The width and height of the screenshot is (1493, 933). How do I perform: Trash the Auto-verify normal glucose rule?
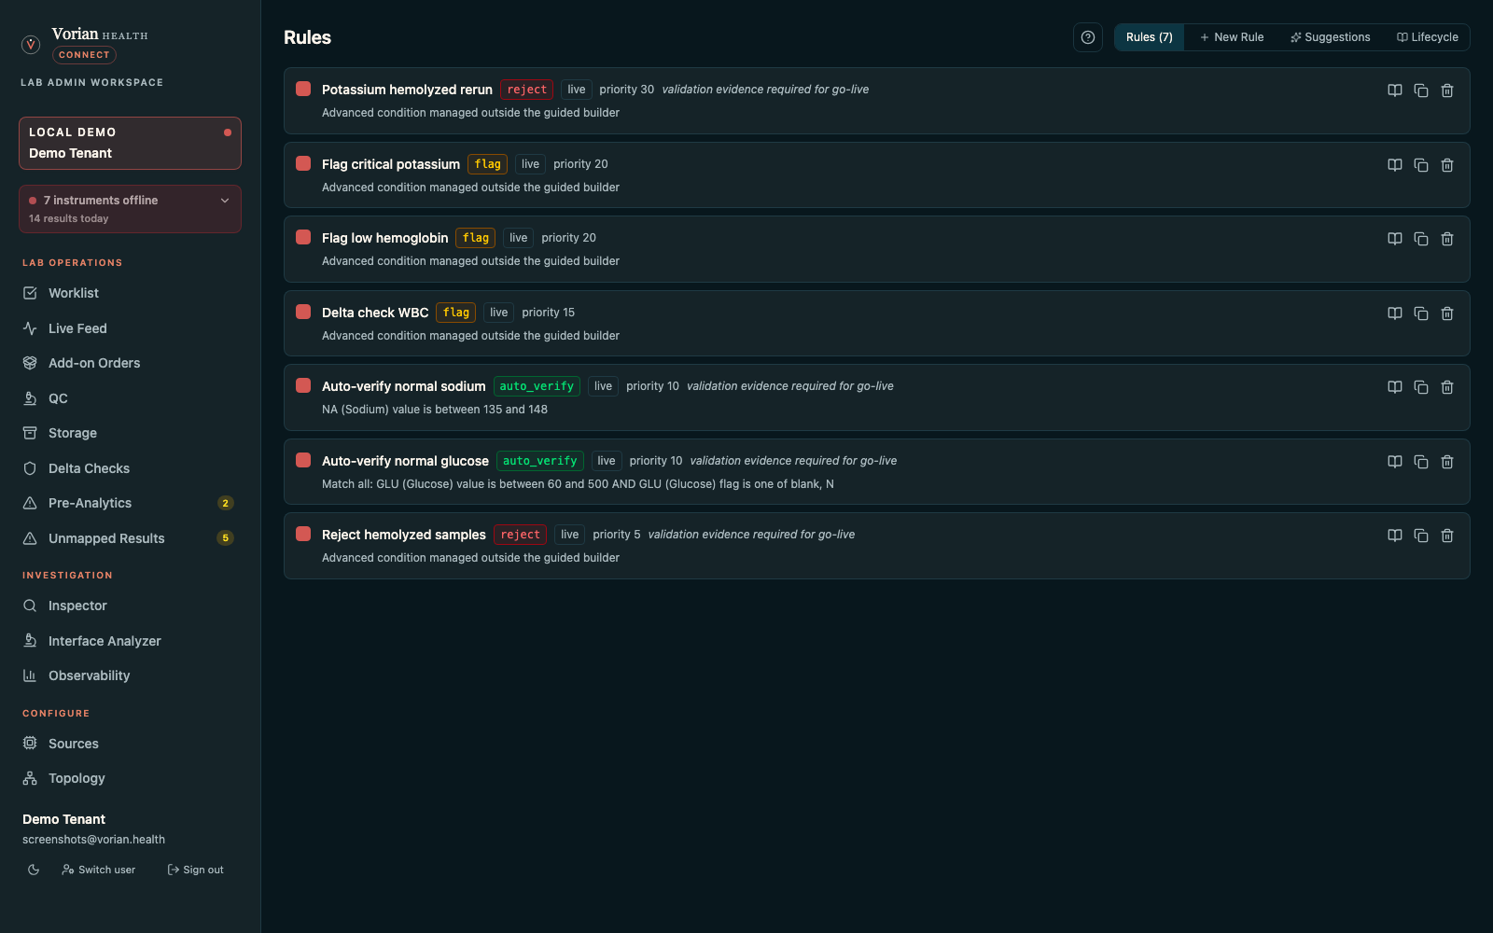(1447, 462)
